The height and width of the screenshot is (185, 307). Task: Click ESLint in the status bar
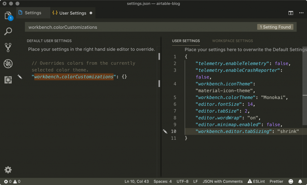point(256,181)
